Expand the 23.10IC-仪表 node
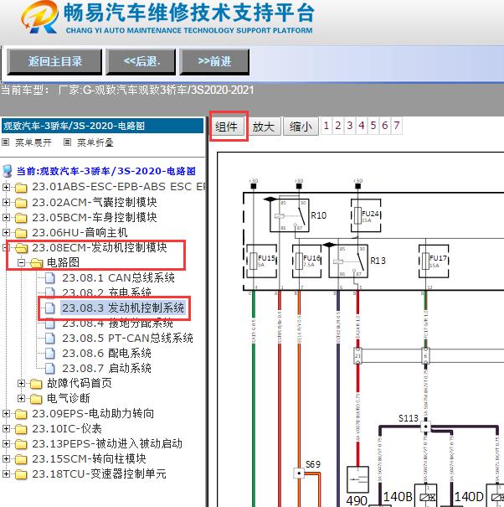The width and height of the screenshot is (504, 507). (x=6, y=429)
